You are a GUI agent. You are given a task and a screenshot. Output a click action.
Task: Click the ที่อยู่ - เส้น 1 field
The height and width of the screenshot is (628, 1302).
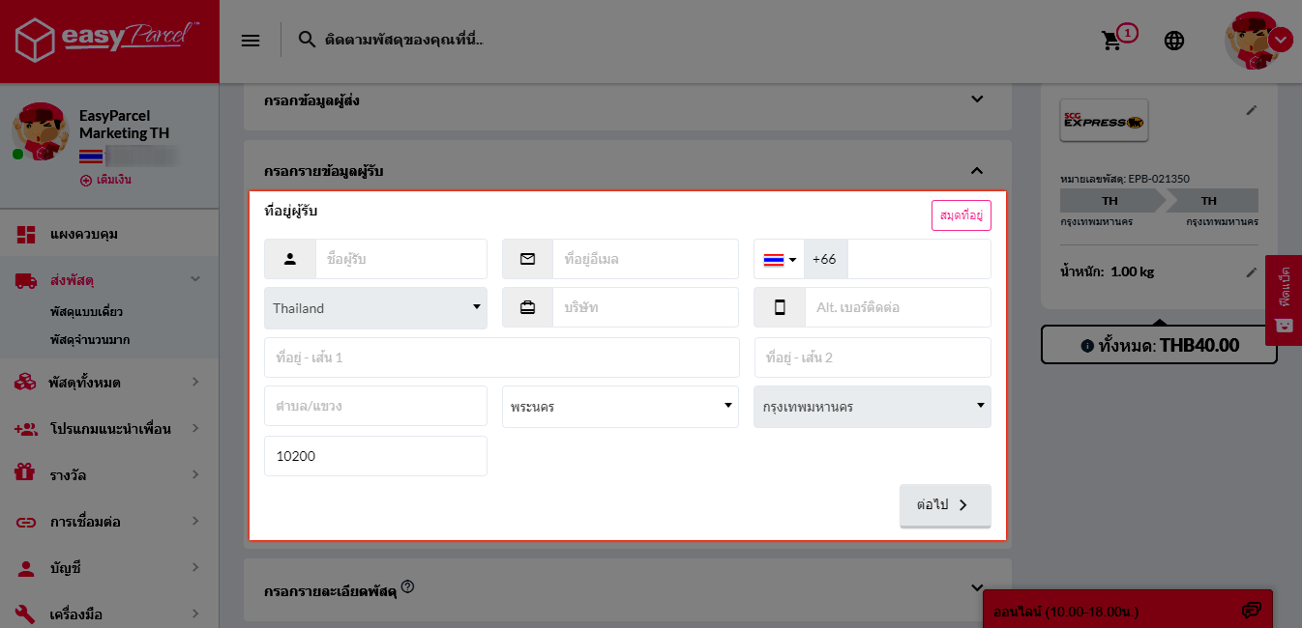(502, 357)
